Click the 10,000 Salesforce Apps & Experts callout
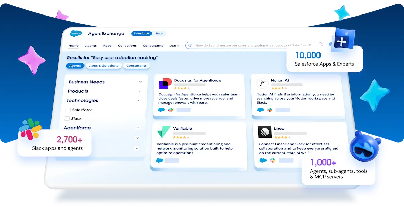The image size is (404, 207). point(325,59)
